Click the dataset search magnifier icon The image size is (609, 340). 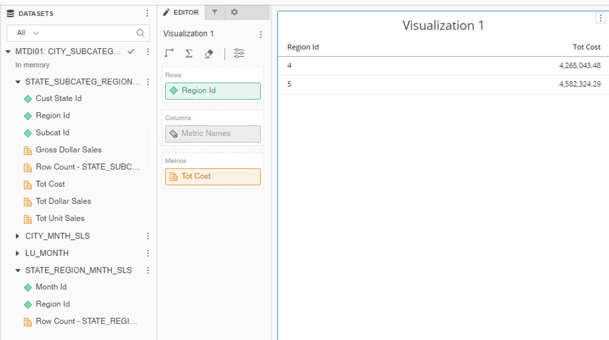click(x=140, y=33)
